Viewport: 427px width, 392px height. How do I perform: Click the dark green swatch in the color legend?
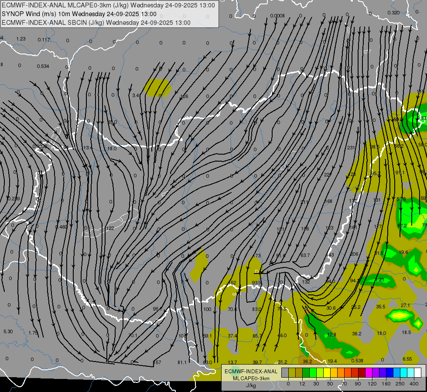(x=306, y=373)
